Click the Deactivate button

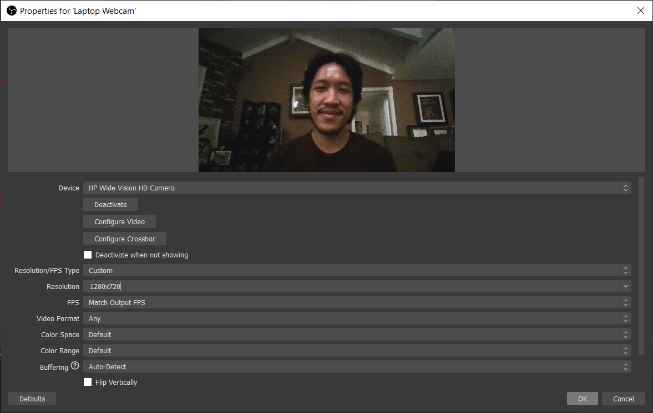coord(110,205)
